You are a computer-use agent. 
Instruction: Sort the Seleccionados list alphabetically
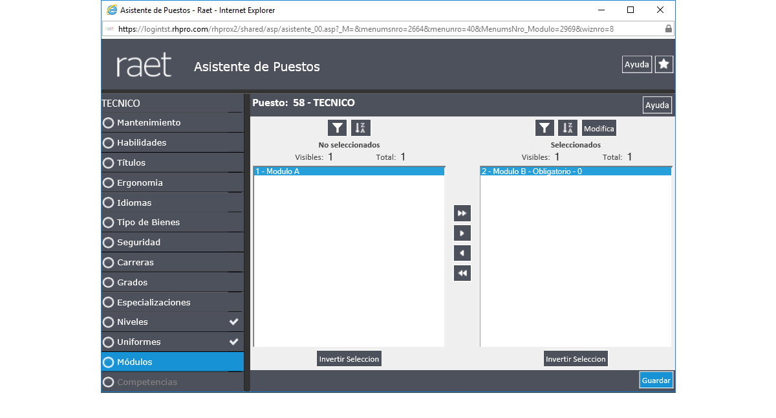[568, 128]
